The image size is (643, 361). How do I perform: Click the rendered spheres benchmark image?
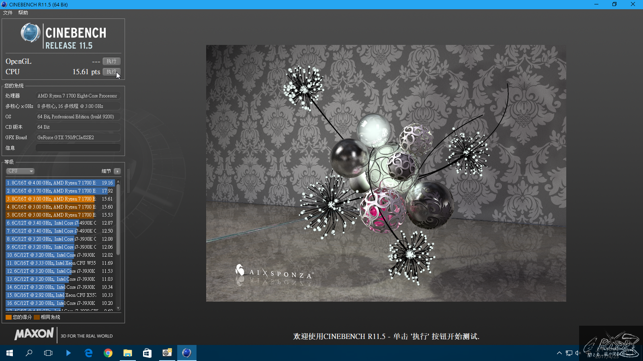(x=386, y=173)
